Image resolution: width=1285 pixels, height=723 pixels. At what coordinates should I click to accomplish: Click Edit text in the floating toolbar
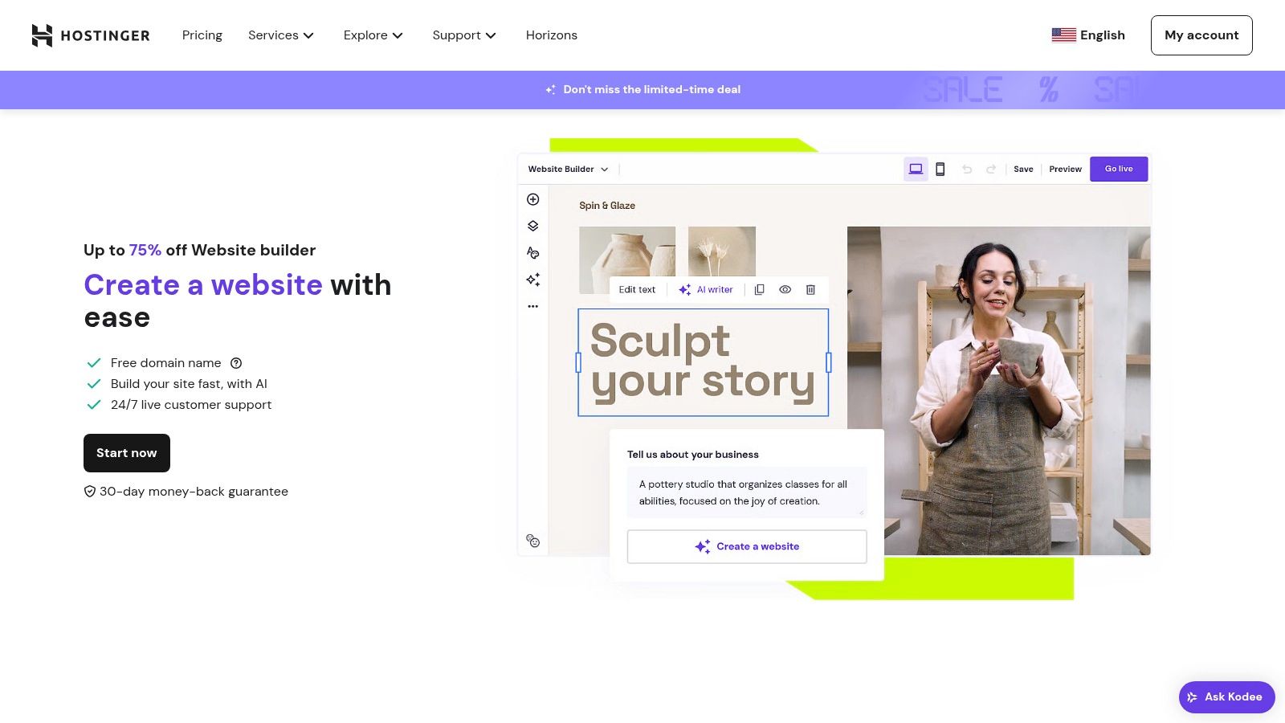[637, 289]
